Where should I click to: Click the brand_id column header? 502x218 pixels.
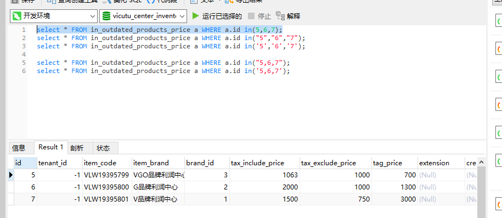(x=207, y=163)
